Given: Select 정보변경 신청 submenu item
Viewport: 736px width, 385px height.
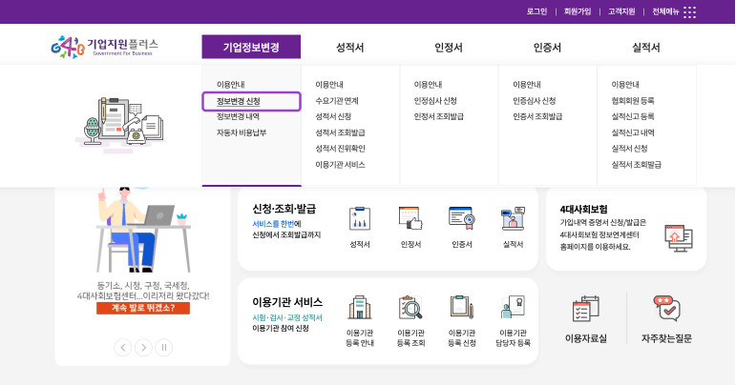Looking at the screenshot, I should pyautogui.click(x=239, y=101).
